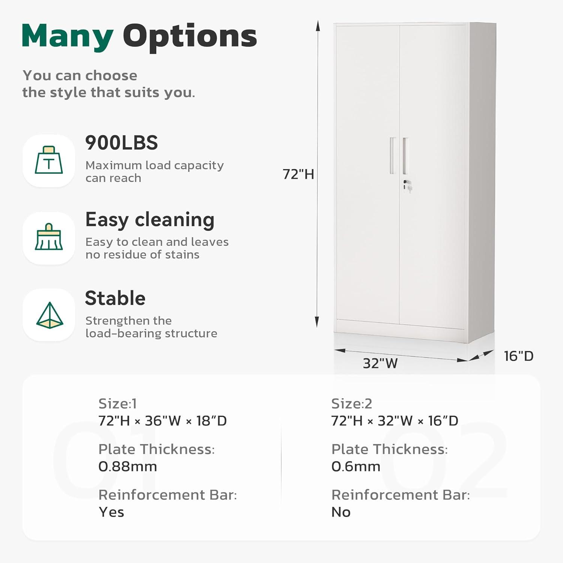The height and width of the screenshot is (563, 563).
Task: Select the 16"D depth dimension label
Action: (518, 356)
